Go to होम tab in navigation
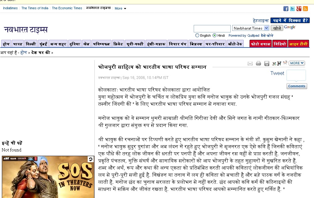 tap(6, 44)
